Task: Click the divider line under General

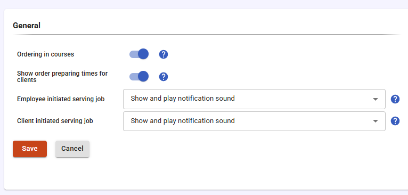Action: 207,35
